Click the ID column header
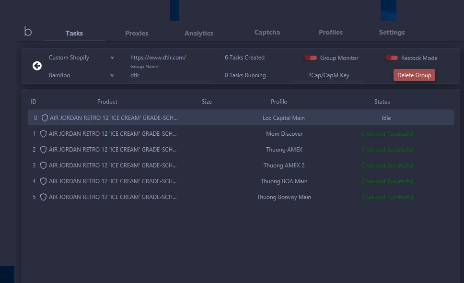The height and width of the screenshot is (283, 464). coord(34,102)
